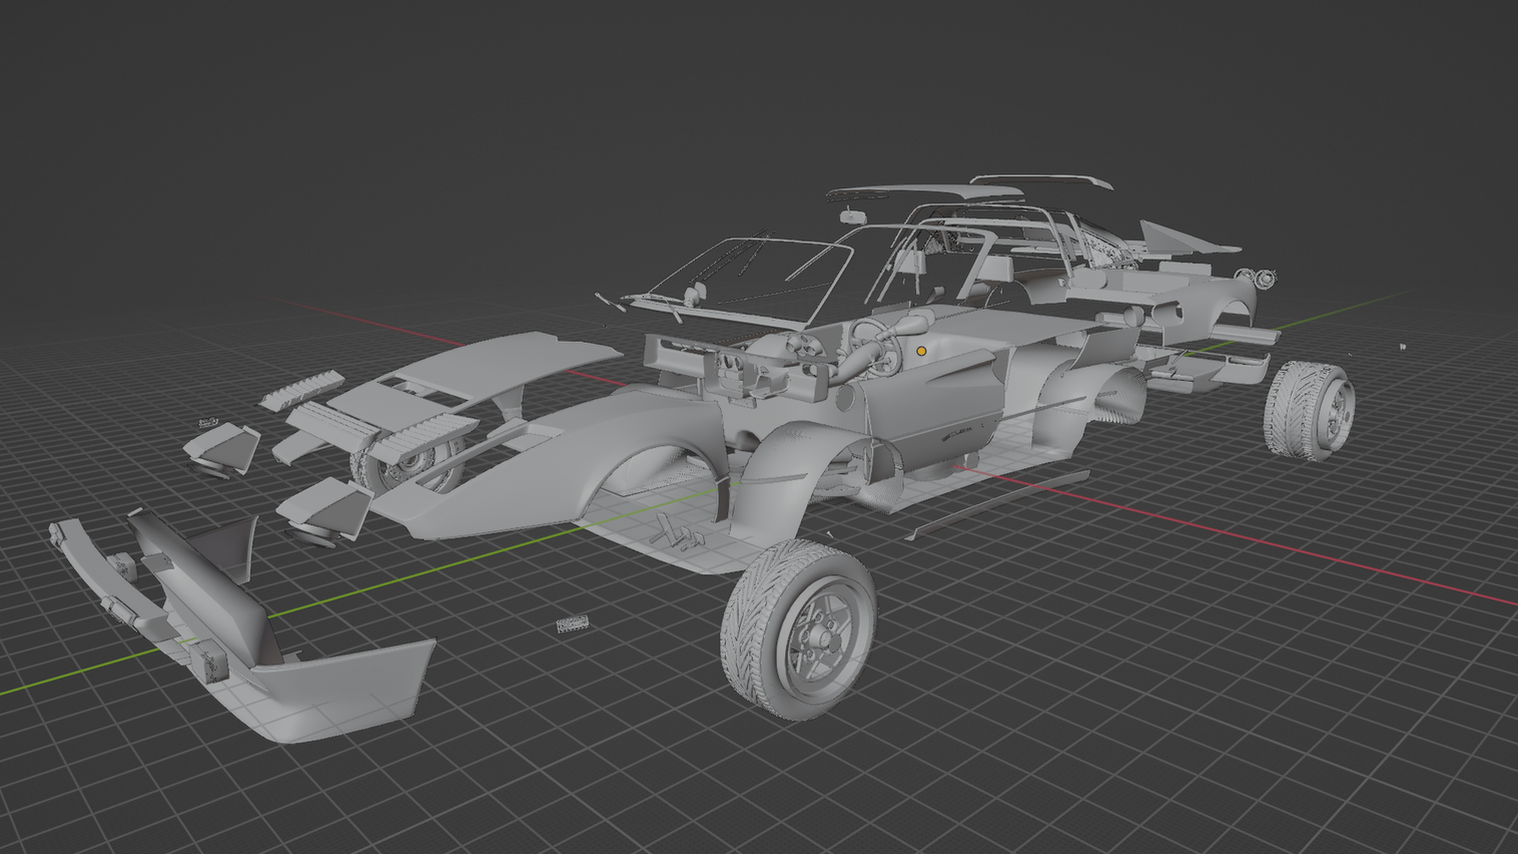Select the rear wheel standing apart at right

[1309, 410]
